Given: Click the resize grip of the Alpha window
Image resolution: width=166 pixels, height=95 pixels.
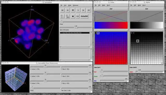Looking at the screenshot, I should 164,72.
